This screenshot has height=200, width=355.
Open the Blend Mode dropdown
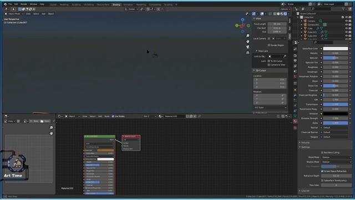click(337, 157)
